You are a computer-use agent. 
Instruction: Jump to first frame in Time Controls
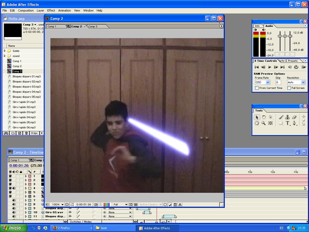[257, 67]
